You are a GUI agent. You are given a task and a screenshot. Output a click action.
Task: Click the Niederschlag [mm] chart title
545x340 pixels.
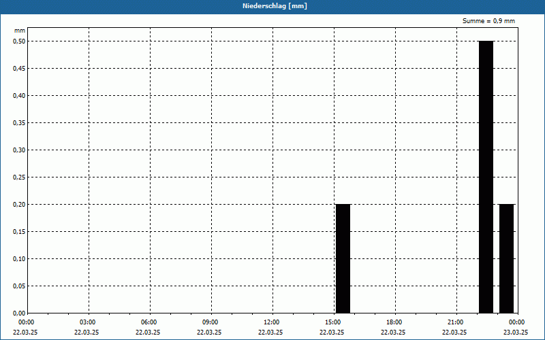275,6
